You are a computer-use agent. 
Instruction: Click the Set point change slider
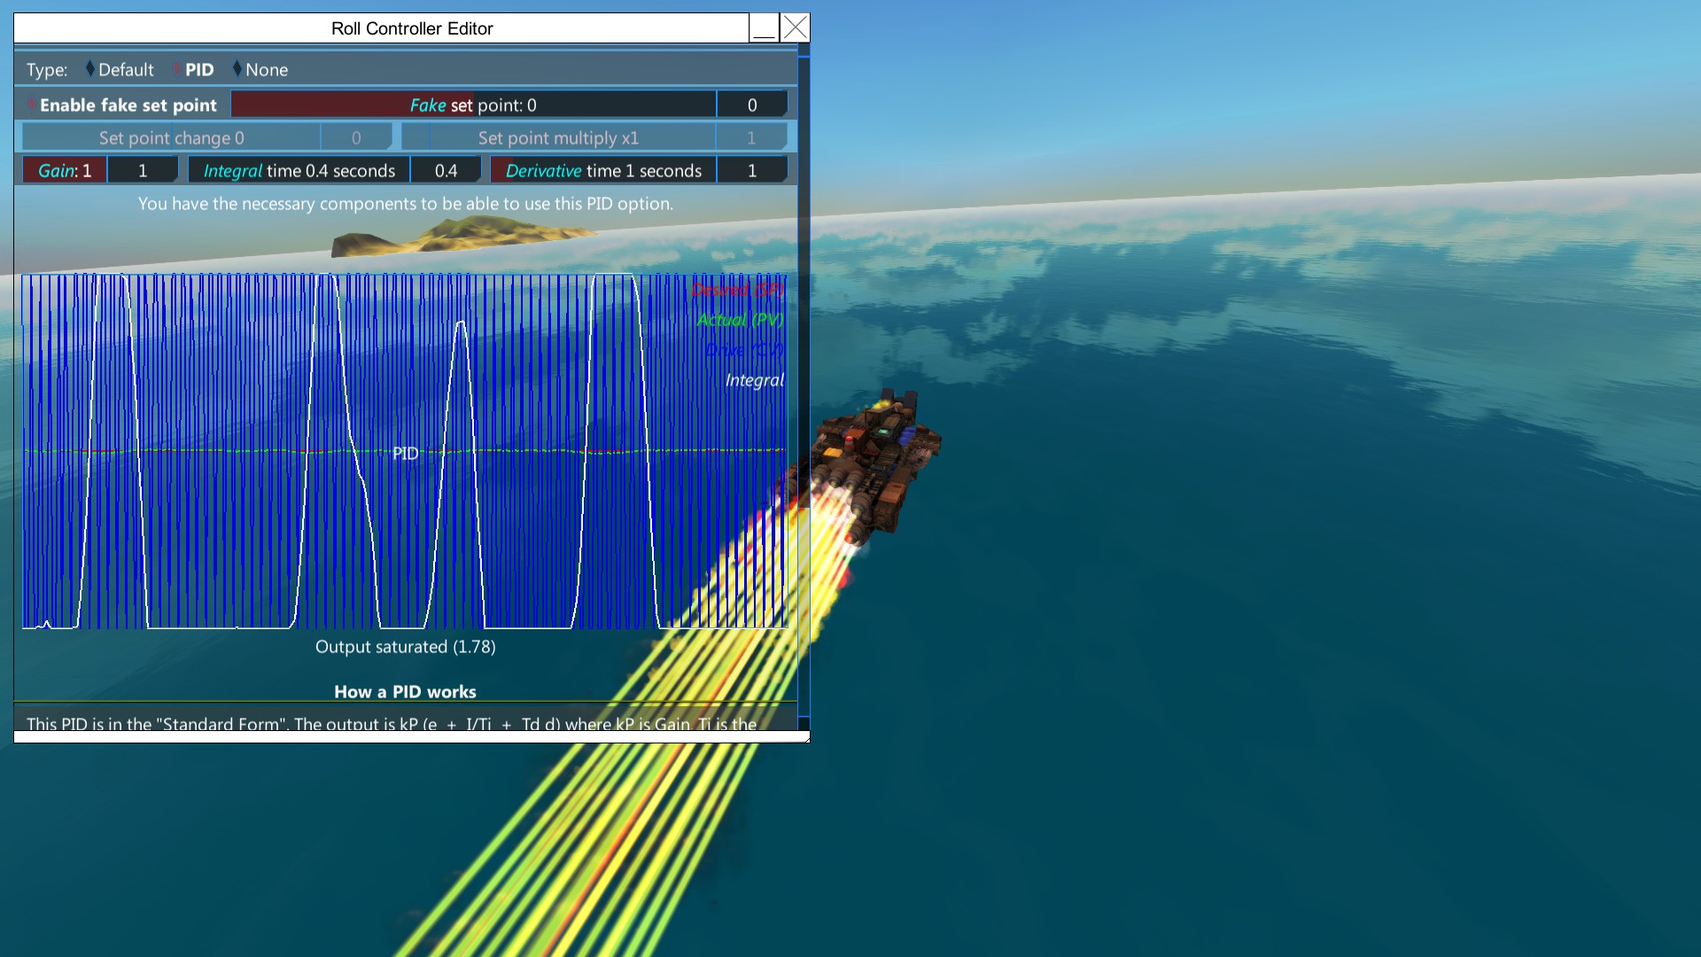(x=171, y=137)
